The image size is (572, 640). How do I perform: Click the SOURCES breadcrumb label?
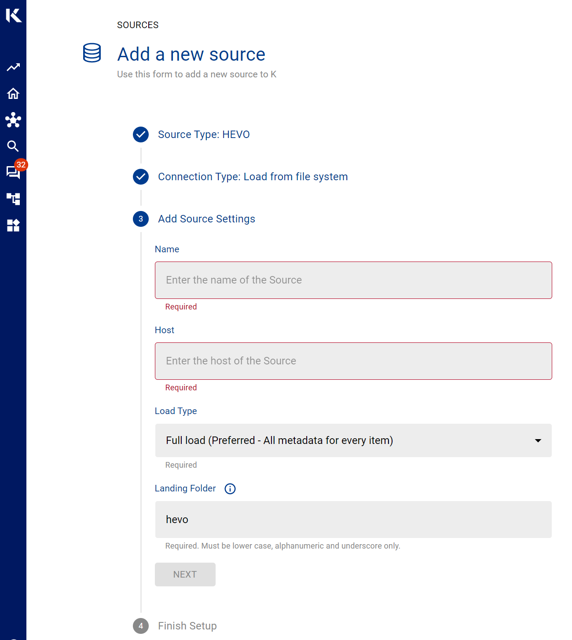click(138, 25)
